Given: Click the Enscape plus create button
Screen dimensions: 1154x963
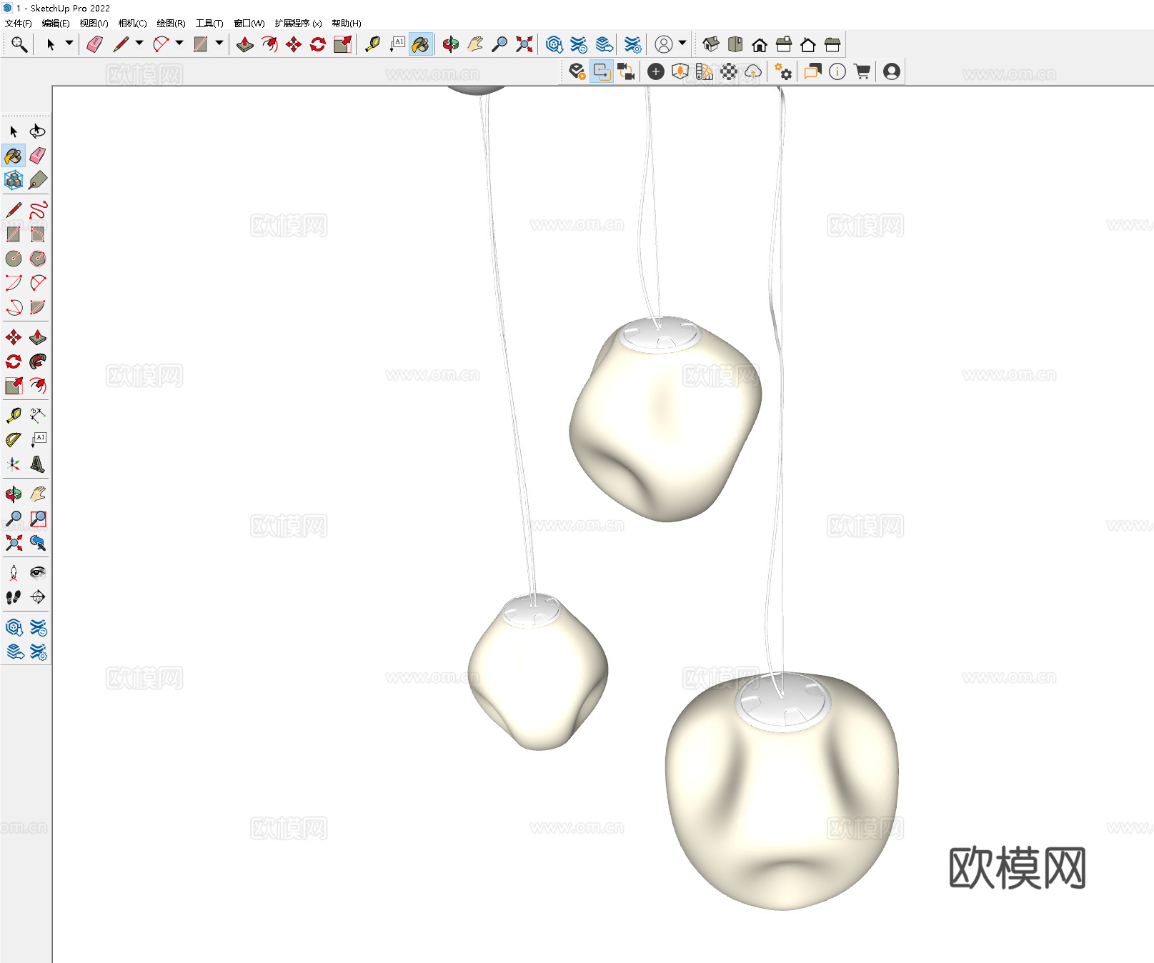Looking at the screenshot, I should click(656, 71).
